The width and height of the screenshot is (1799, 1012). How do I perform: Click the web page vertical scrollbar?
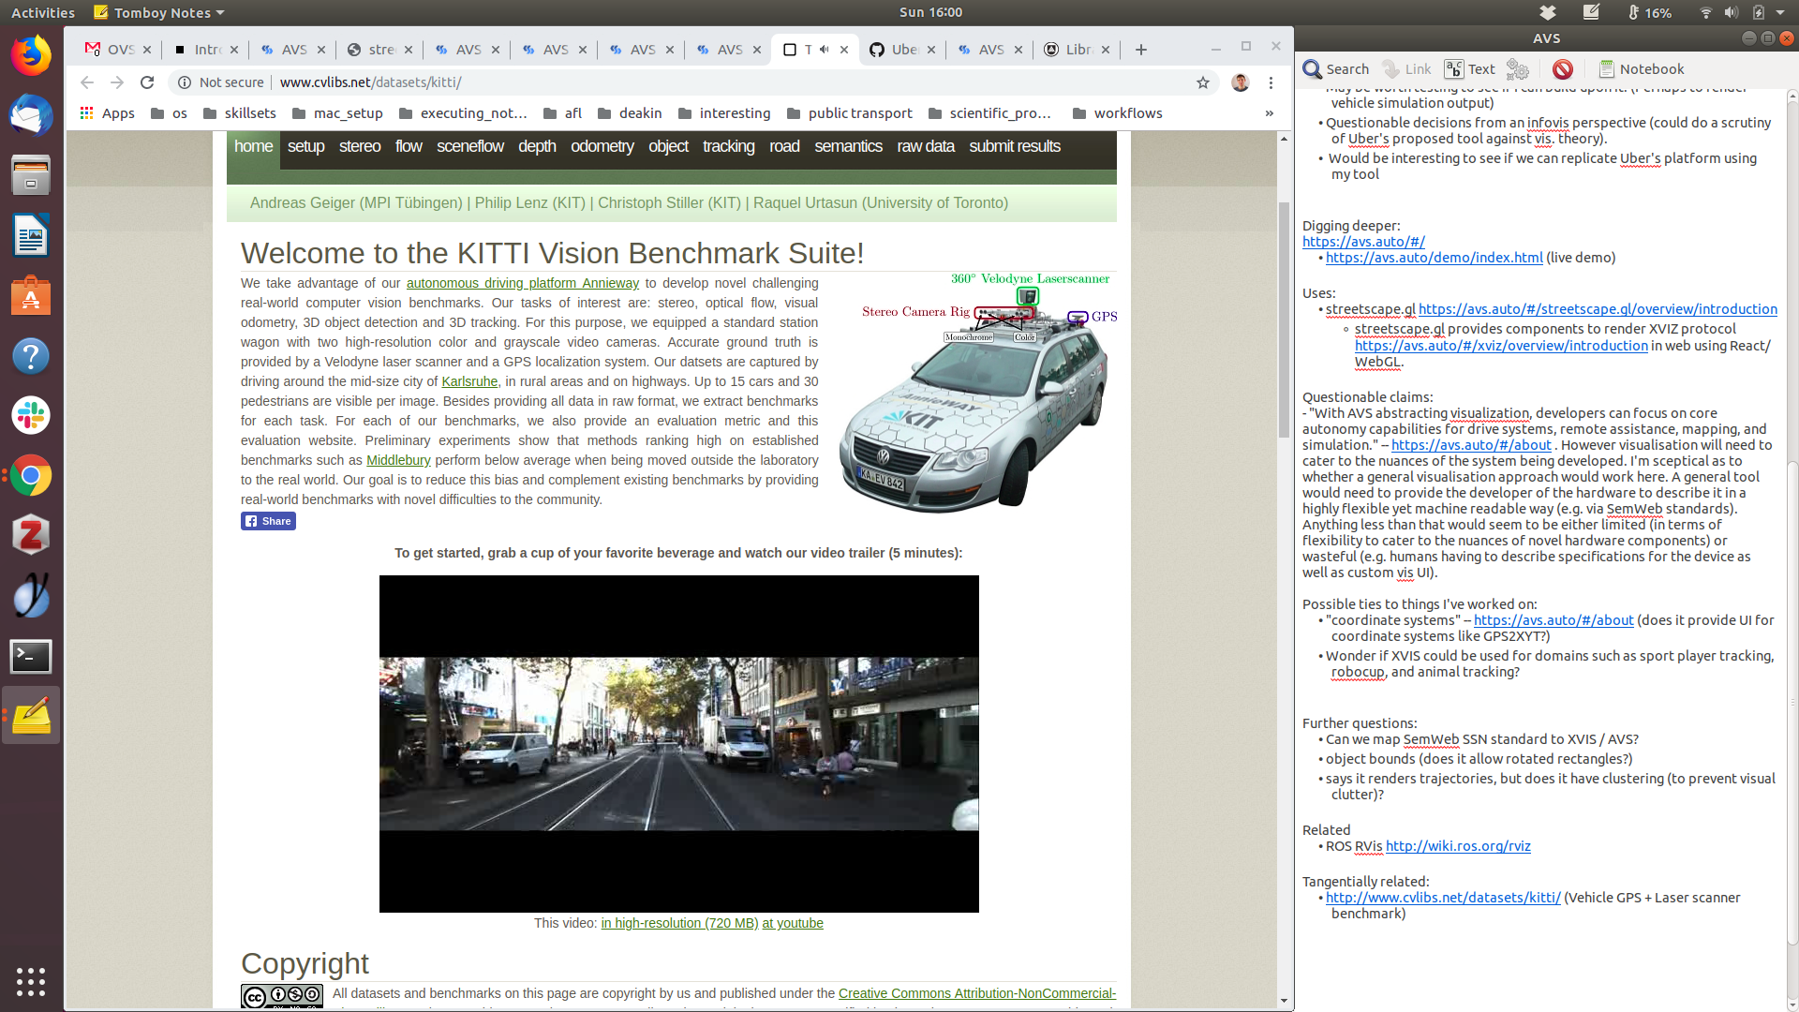tap(1284, 319)
